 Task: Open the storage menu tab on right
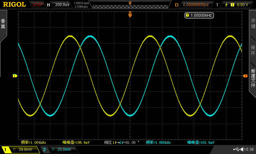point(253,23)
